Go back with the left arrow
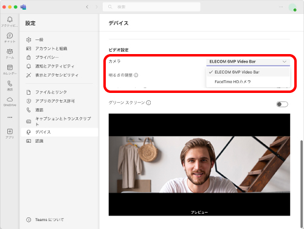The height and width of the screenshot is (229, 304). (88, 7)
